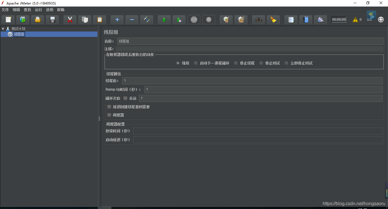Shutdown threads with the round X icon

click(208, 20)
